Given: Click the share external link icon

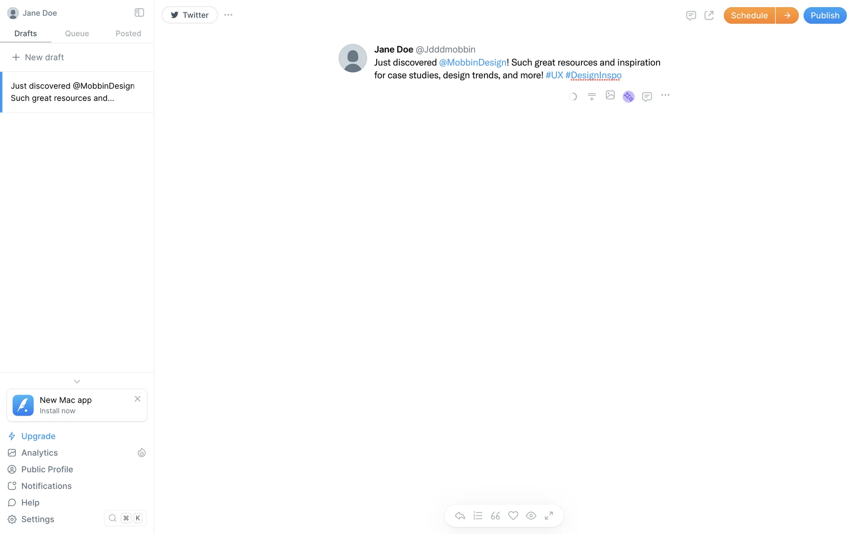Looking at the screenshot, I should (709, 16).
